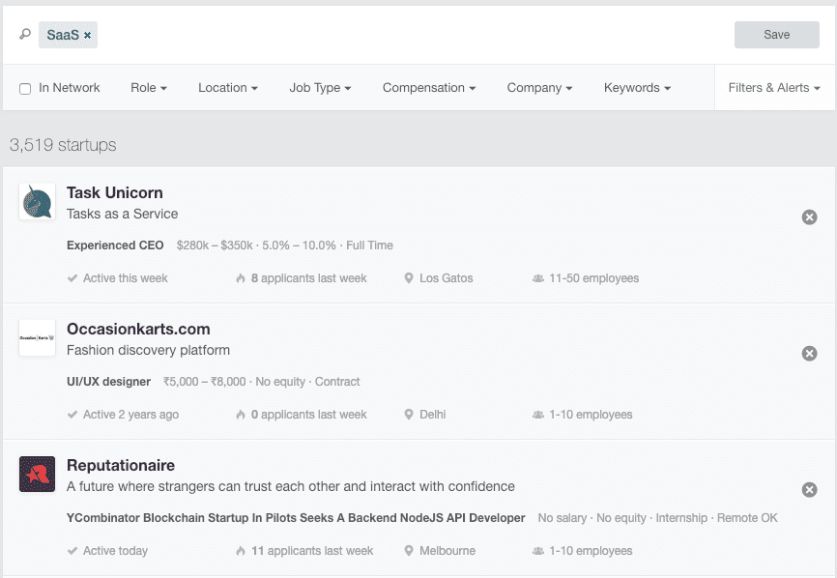Click the 'Active today' status text
837x578 pixels.
click(x=115, y=551)
